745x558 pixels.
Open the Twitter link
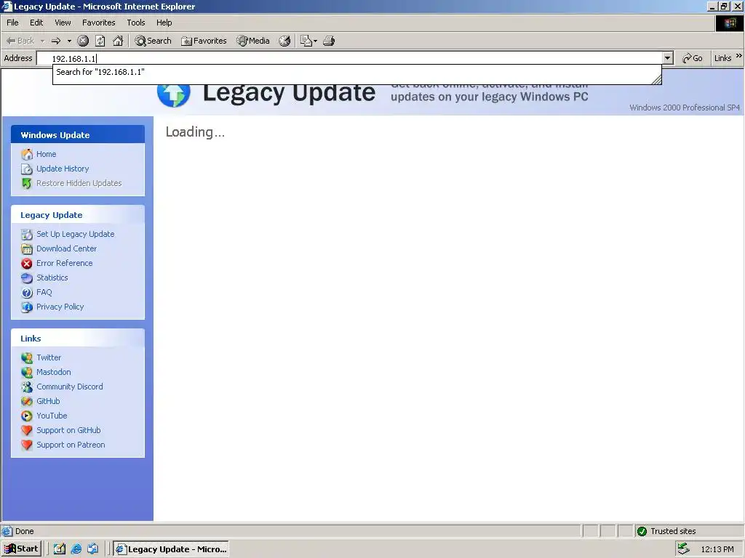pyautogui.click(x=49, y=357)
